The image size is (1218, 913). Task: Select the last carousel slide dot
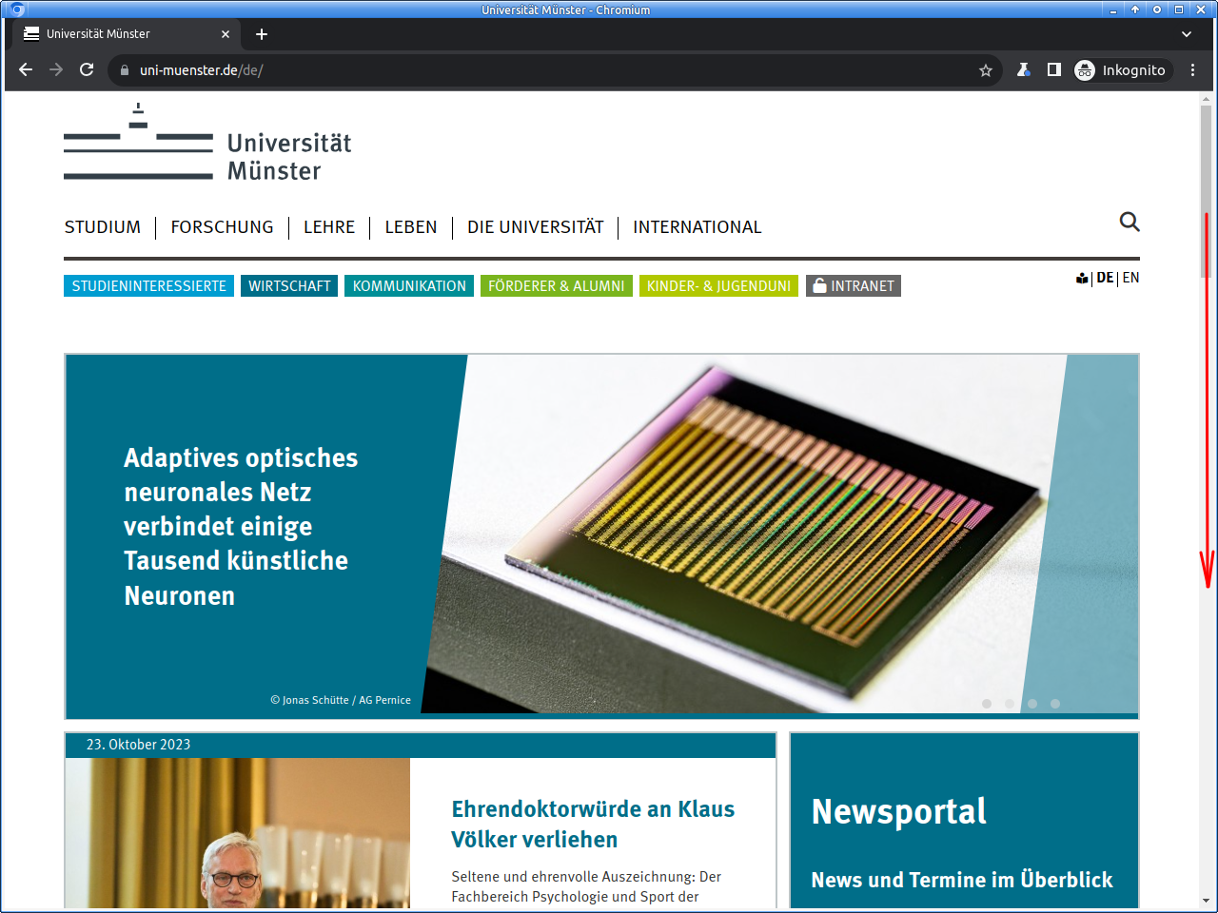(x=1055, y=704)
